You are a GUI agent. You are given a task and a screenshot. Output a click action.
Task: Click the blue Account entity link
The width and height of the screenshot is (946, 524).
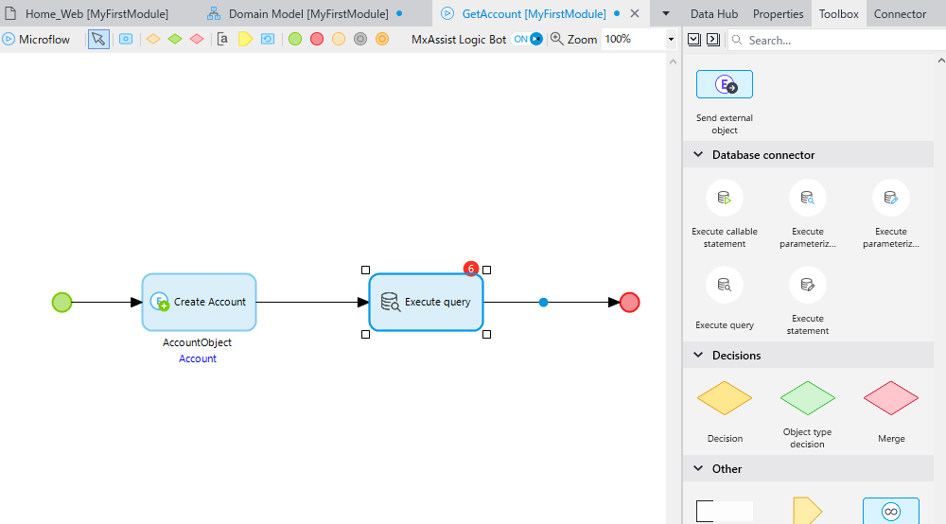(x=198, y=358)
